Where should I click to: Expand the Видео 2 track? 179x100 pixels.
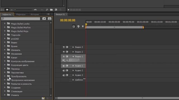pyautogui.click(x=73, y=52)
